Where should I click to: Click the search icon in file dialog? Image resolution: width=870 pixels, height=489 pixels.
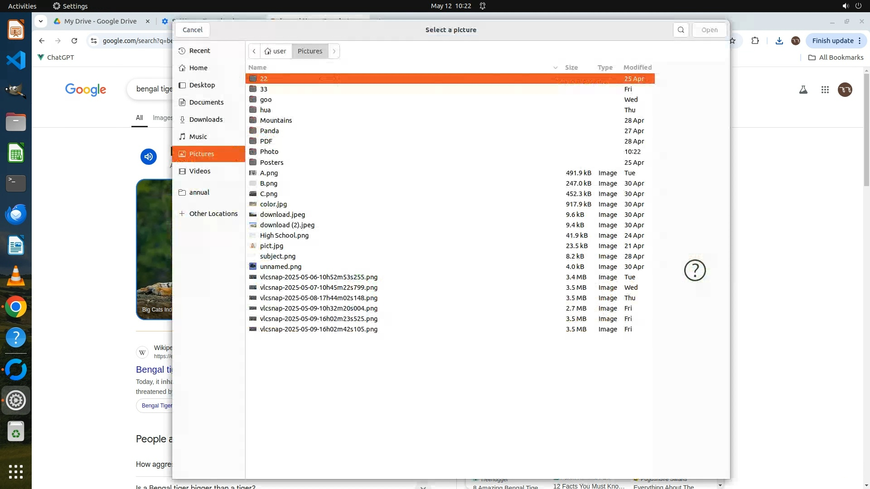(681, 30)
